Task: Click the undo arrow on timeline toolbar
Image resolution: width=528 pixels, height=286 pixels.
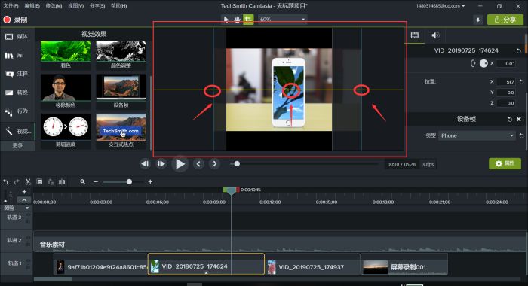Action: pos(6,182)
